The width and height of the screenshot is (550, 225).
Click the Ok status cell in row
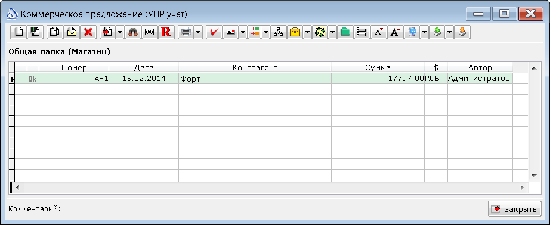coord(33,79)
